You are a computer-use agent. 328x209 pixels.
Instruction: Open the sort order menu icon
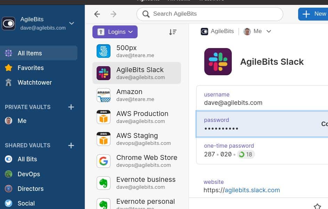(173, 32)
